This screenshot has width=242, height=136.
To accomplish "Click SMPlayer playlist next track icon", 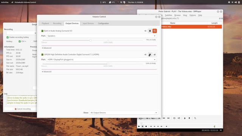I will click(x=168, y=118).
